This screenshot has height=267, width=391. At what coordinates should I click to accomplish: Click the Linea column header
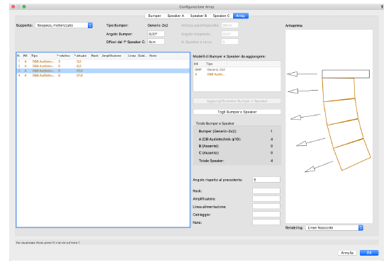pyautogui.click(x=132, y=55)
